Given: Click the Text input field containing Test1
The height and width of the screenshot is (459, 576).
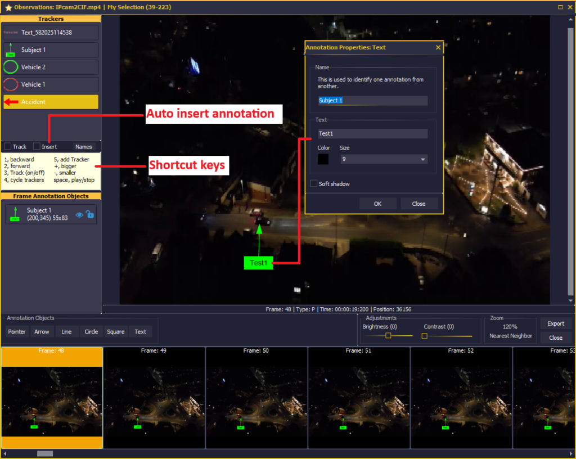Looking at the screenshot, I should point(372,133).
